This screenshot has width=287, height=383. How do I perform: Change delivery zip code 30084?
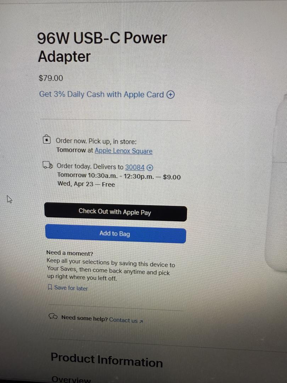(x=135, y=167)
